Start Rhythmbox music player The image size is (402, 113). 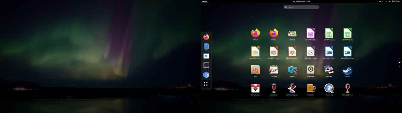[x=311, y=71]
